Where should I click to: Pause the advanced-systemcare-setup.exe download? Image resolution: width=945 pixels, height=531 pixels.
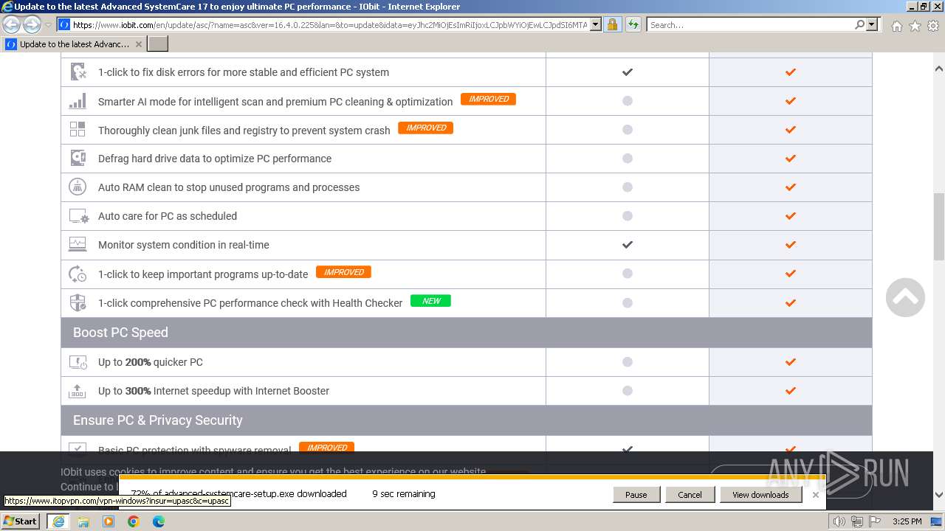click(x=636, y=495)
